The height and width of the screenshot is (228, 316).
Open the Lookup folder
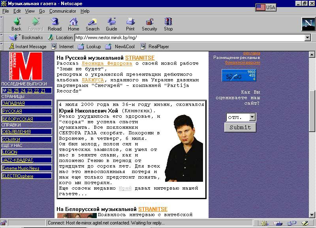[x=90, y=47]
